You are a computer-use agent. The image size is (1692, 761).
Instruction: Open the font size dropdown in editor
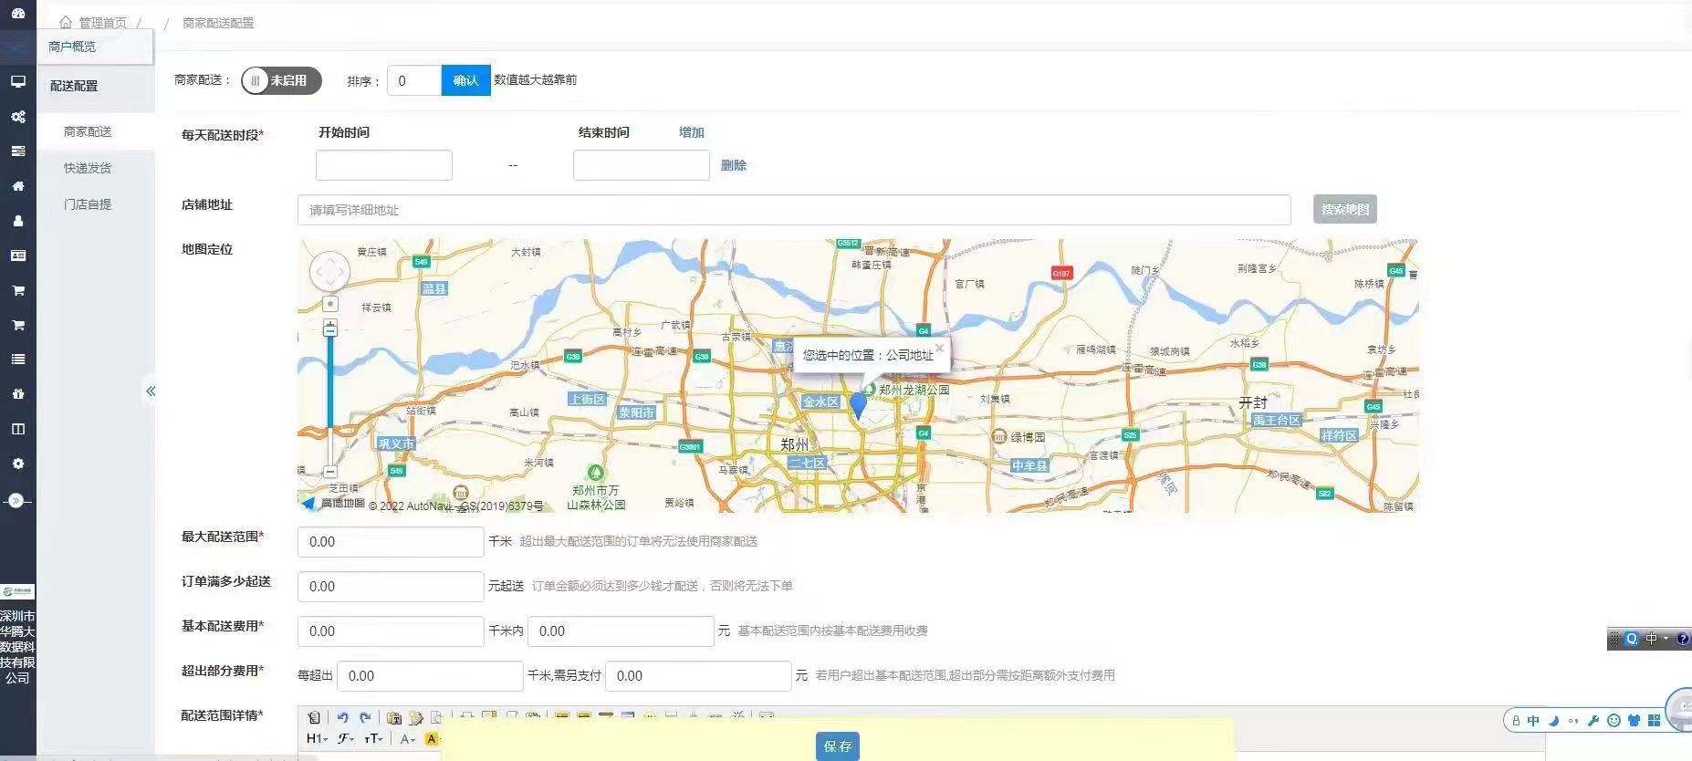[374, 739]
